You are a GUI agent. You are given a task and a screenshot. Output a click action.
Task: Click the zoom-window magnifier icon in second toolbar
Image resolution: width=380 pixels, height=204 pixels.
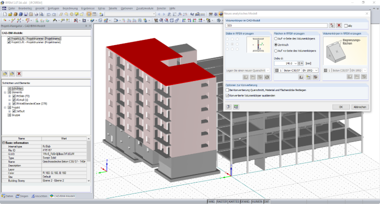(161, 20)
